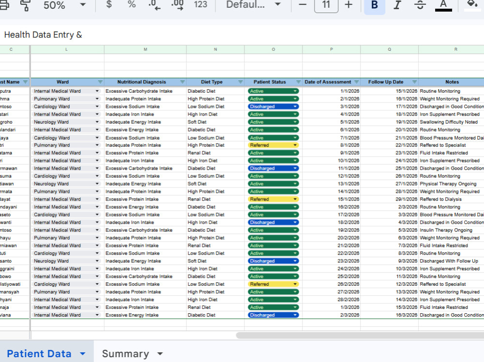Viewport: 484px width, 362px height.
Task: Open filter for Last Name column
Action: click(25, 82)
